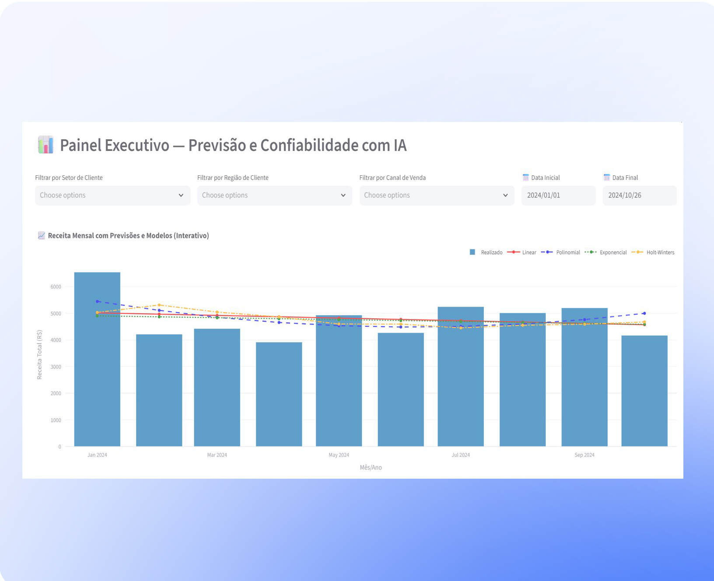Click the line chart icon beside Receita Mensal
Screen dimensions: 714x581
[x=41, y=236]
